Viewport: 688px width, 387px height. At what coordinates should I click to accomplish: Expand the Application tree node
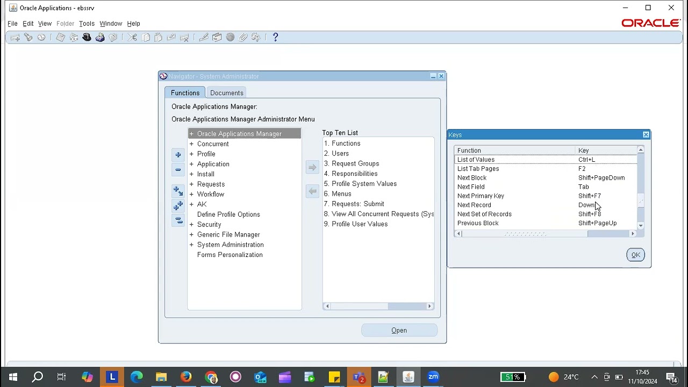click(x=191, y=164)
